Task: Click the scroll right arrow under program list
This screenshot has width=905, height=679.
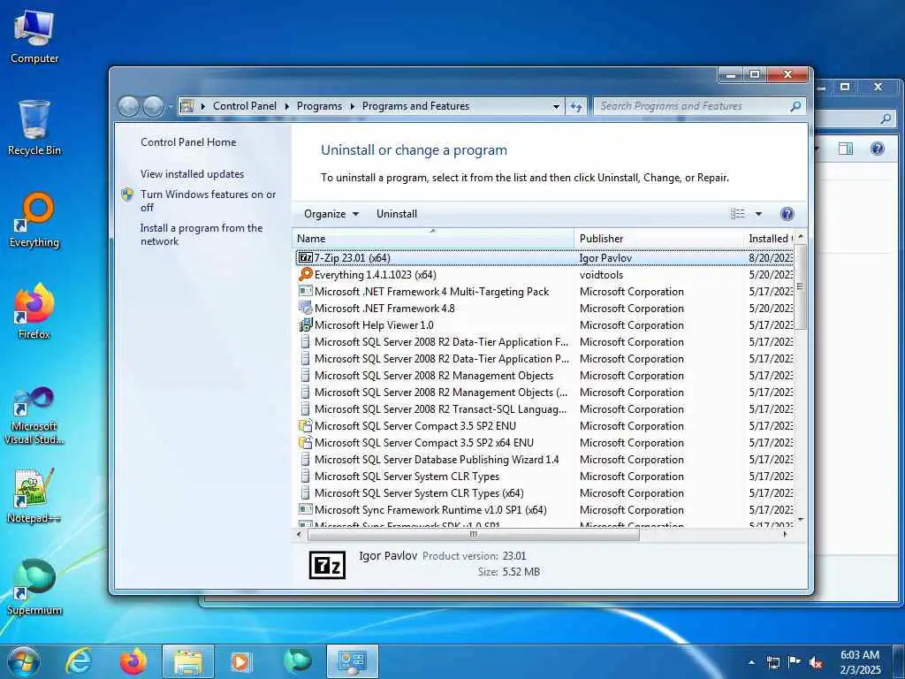Action: point(785,535)
